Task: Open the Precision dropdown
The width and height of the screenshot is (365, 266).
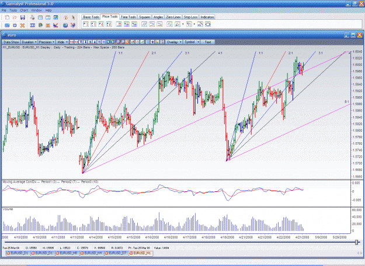Action: [x=47, y=42]
